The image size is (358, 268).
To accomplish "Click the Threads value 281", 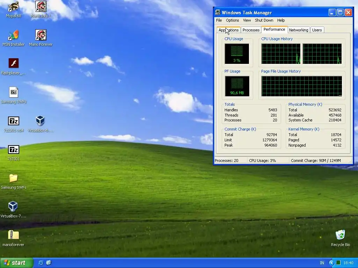I will coord(273,115).
